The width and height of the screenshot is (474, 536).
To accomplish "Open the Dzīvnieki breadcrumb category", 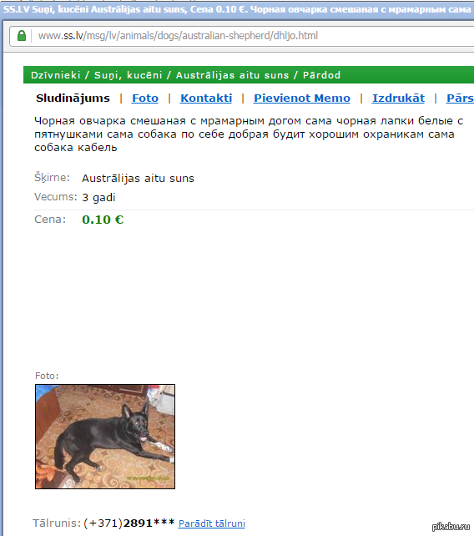I will point(55,75).
